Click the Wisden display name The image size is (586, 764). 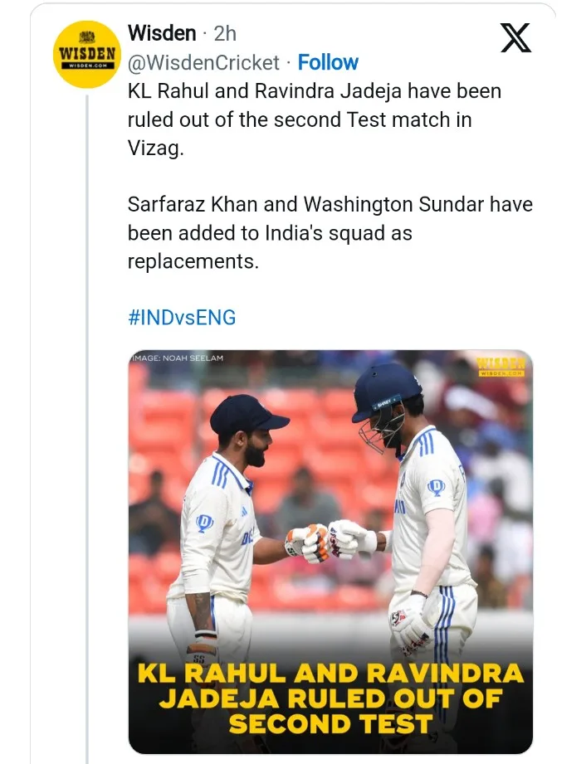point(162,33)
